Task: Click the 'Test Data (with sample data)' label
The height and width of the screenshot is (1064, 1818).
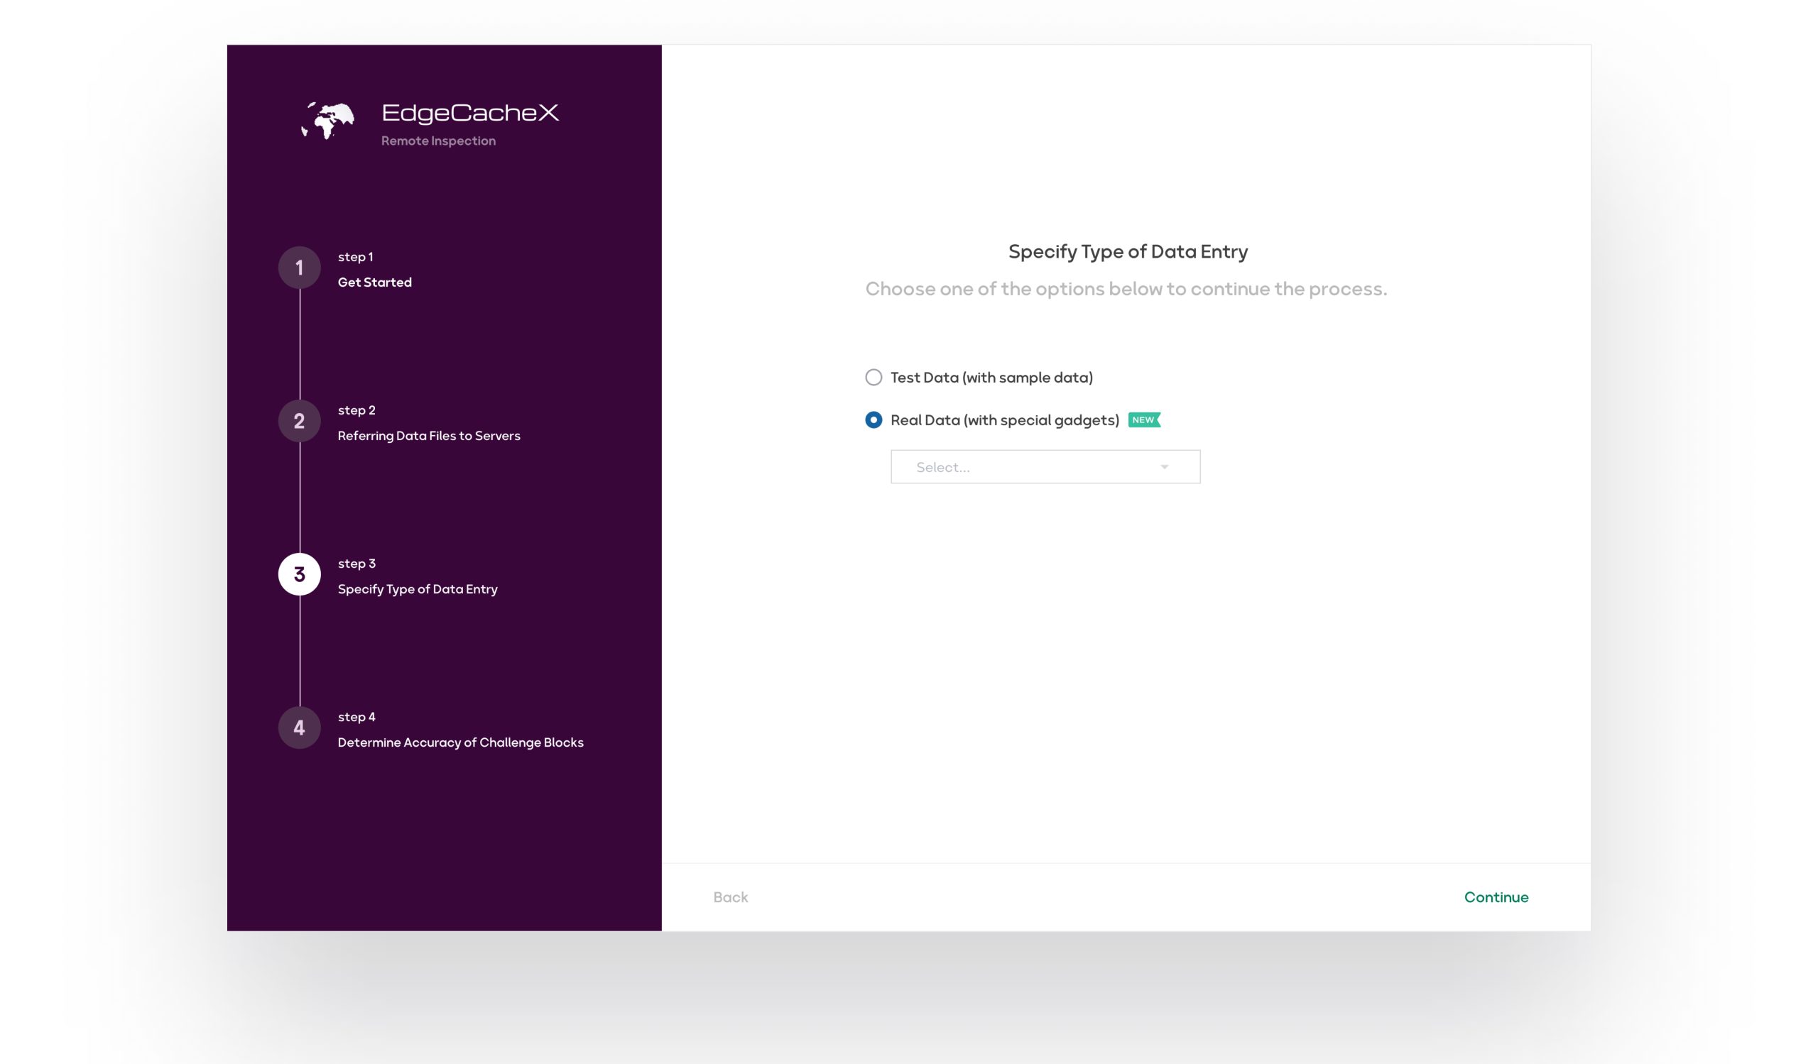Action: coord(992,378)
